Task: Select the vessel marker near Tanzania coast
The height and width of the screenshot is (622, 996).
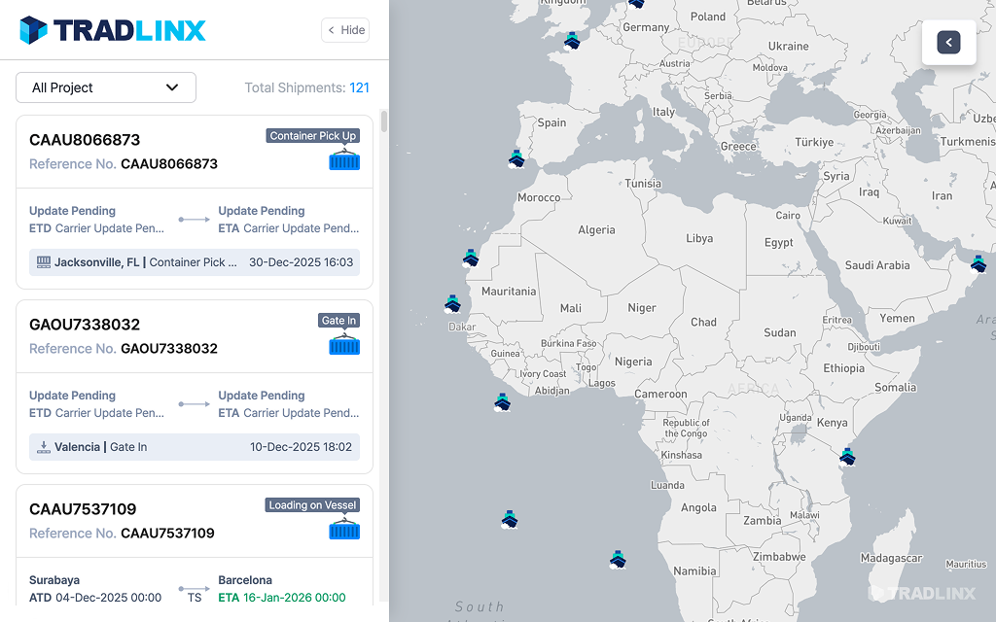Action: [846, 457]
